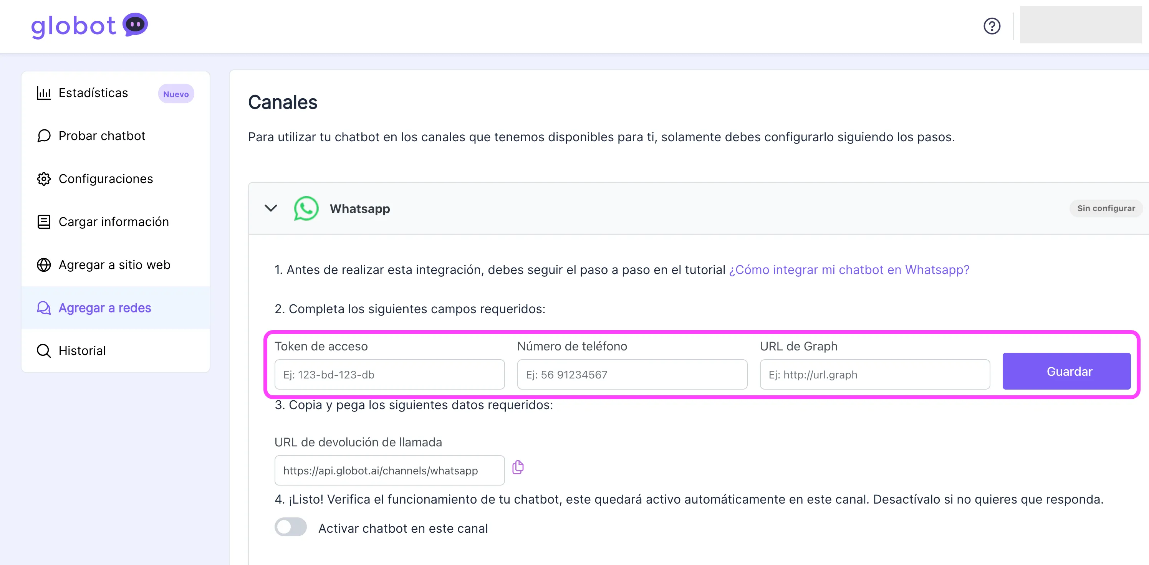Click the Historial magnifying glass icon

pyautogui.click(x=43, y=350)
